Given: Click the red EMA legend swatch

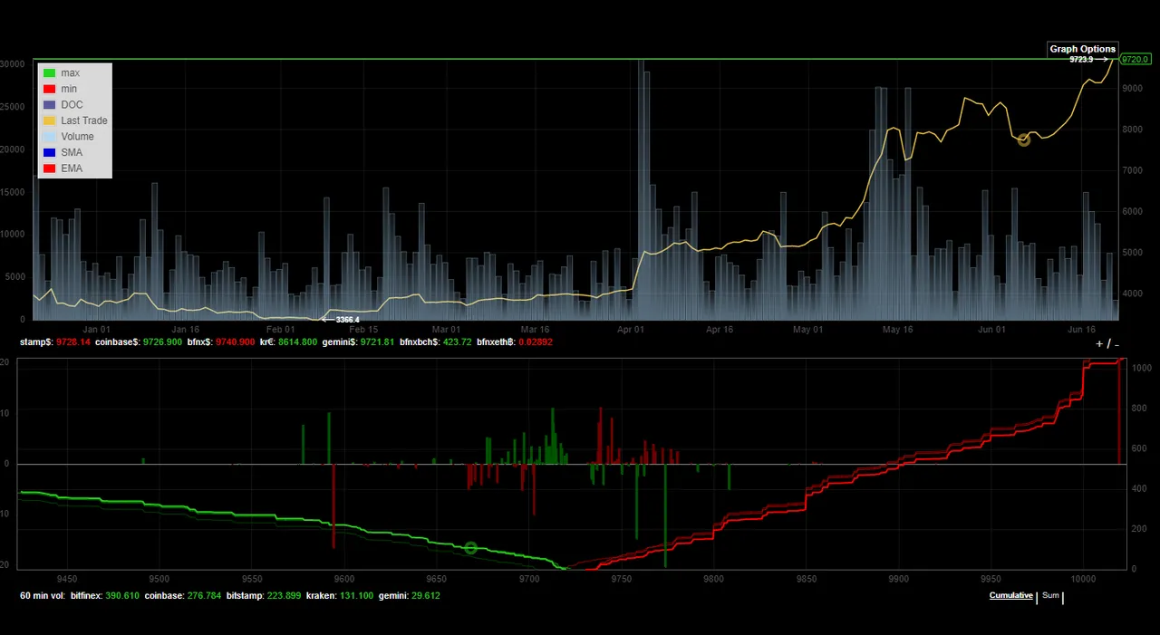Looking at the screenshot, I should [x=50, y=168].
